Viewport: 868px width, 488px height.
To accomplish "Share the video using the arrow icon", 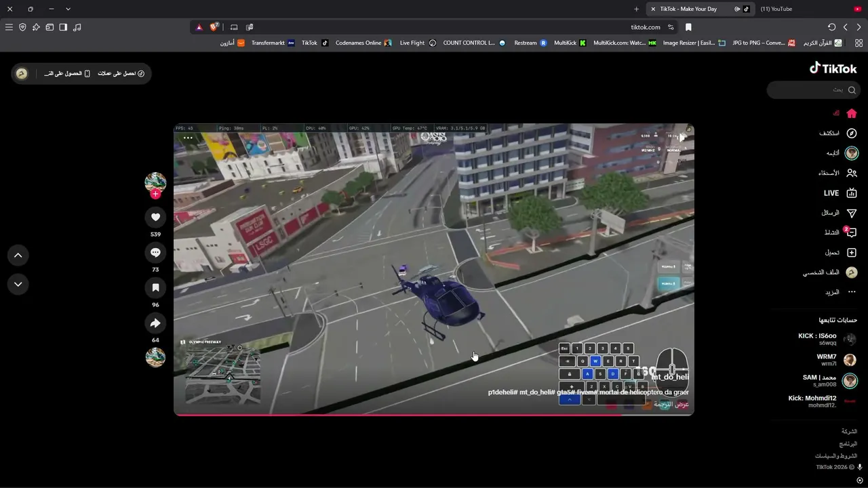I will click(x=155, y=323).
